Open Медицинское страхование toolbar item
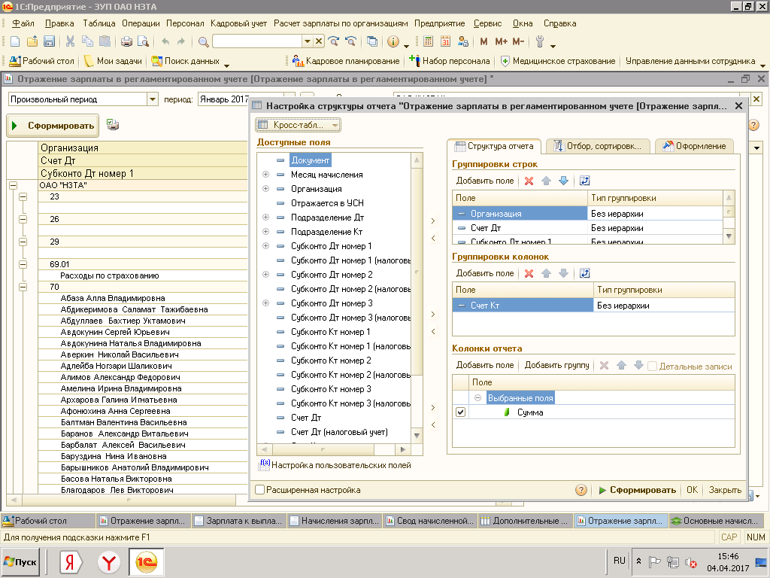Image resolution: width=770 pixels, height=578 pixels. click(x=557, y=61)
